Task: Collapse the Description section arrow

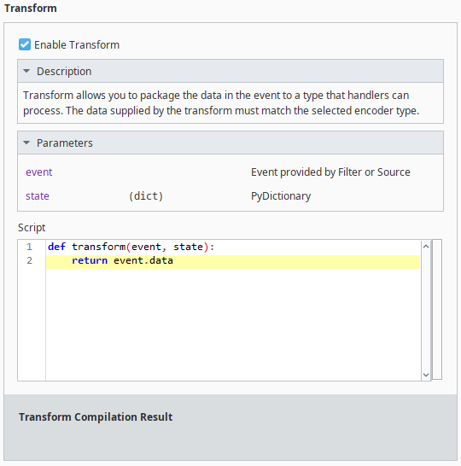Action: (26, 71)
